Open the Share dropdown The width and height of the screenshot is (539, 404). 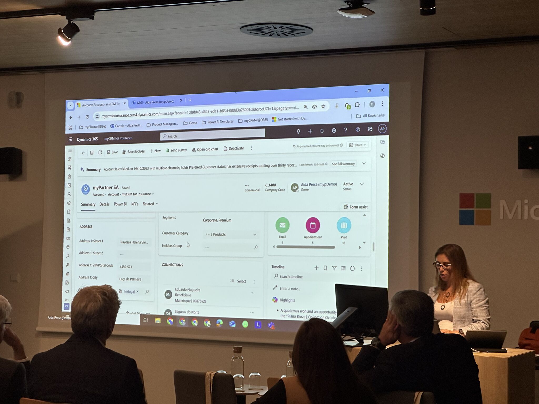(x=357, y=145)
